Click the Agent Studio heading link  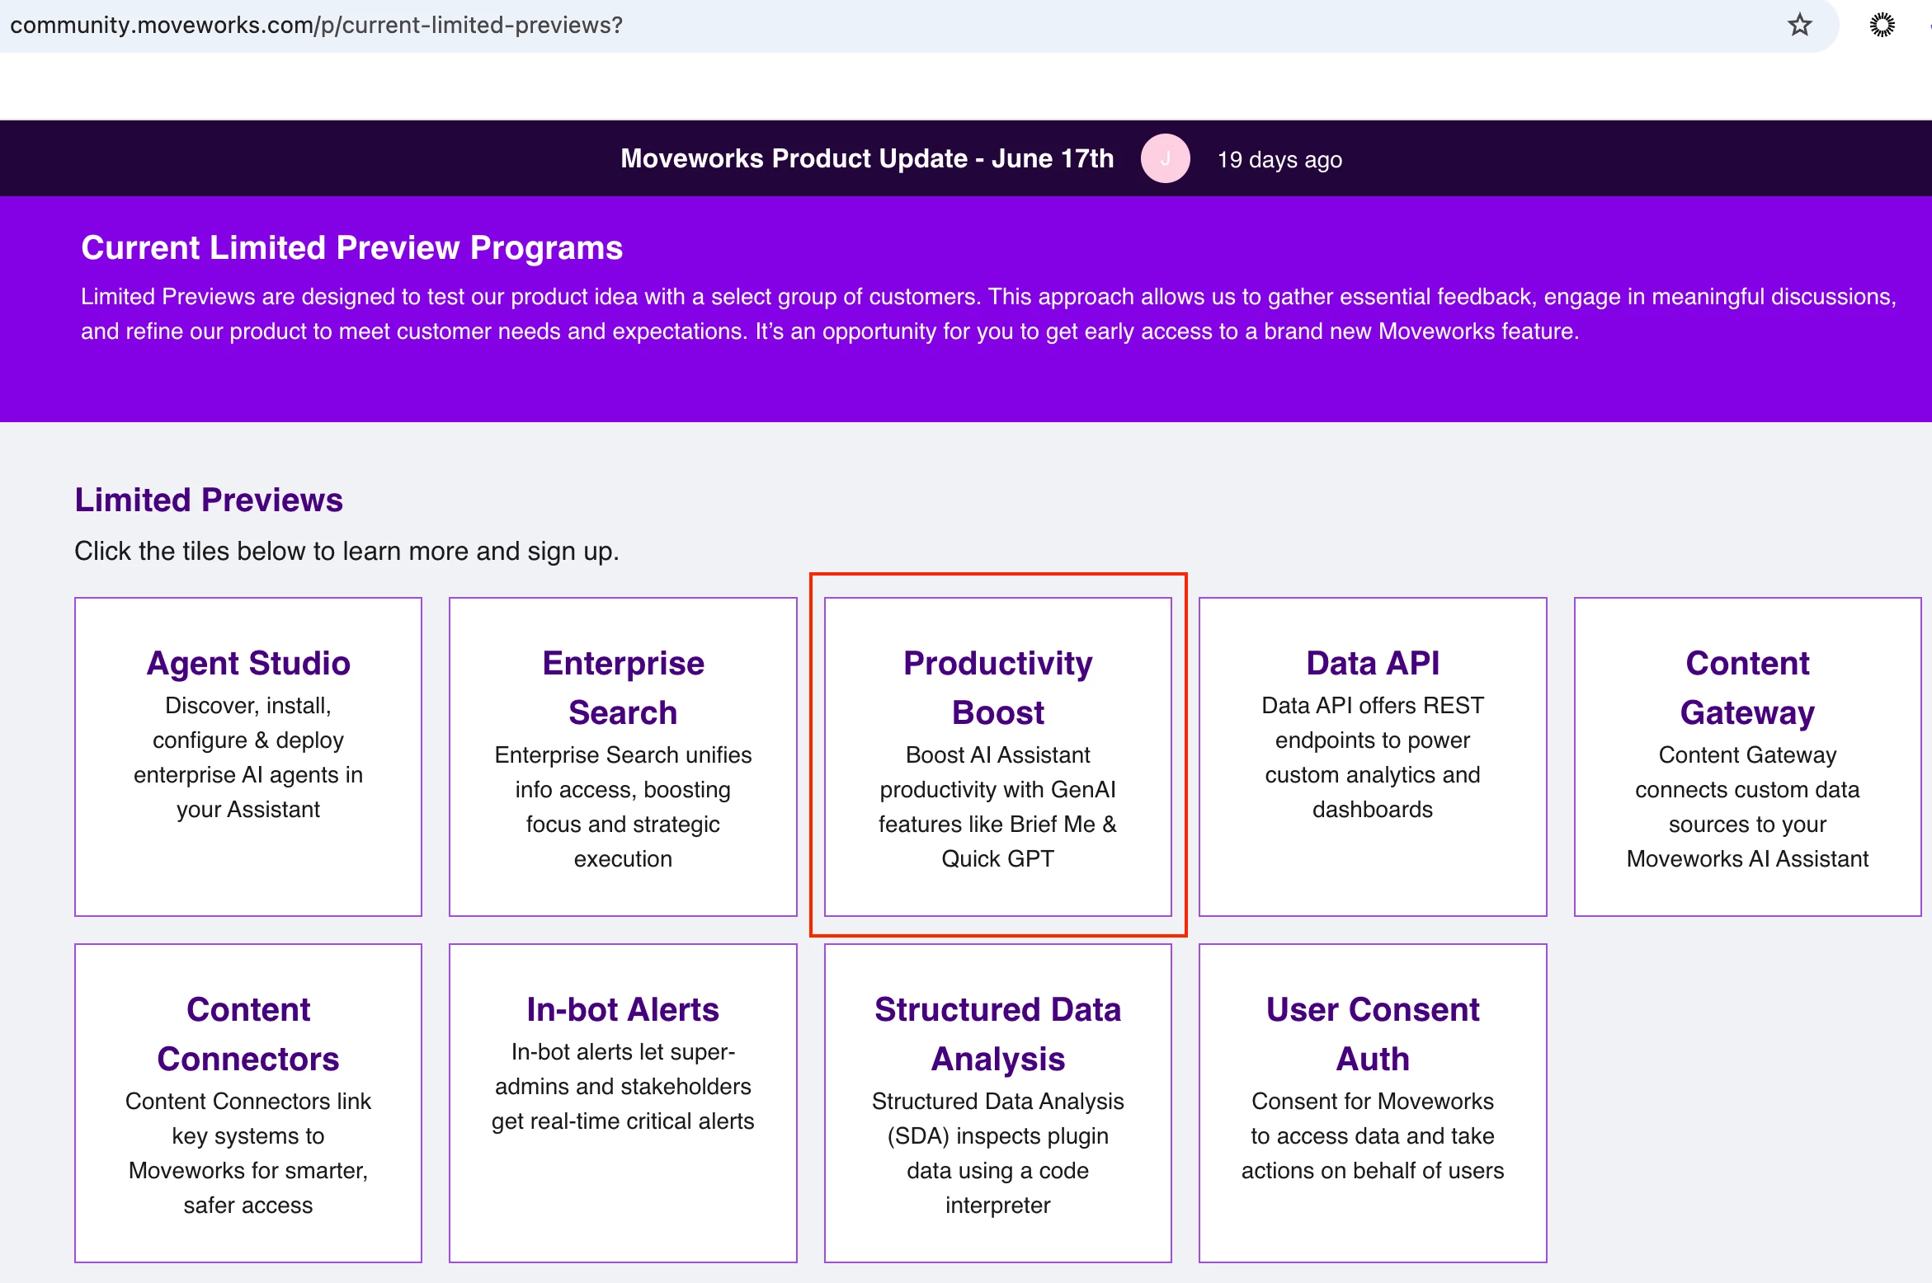click(248, 663)
